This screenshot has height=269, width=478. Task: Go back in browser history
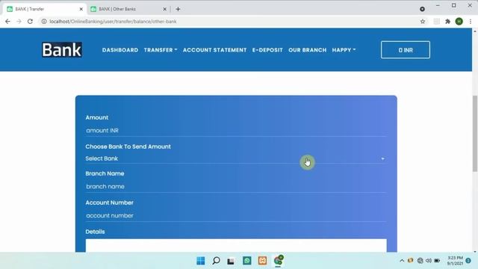[7, 22]
